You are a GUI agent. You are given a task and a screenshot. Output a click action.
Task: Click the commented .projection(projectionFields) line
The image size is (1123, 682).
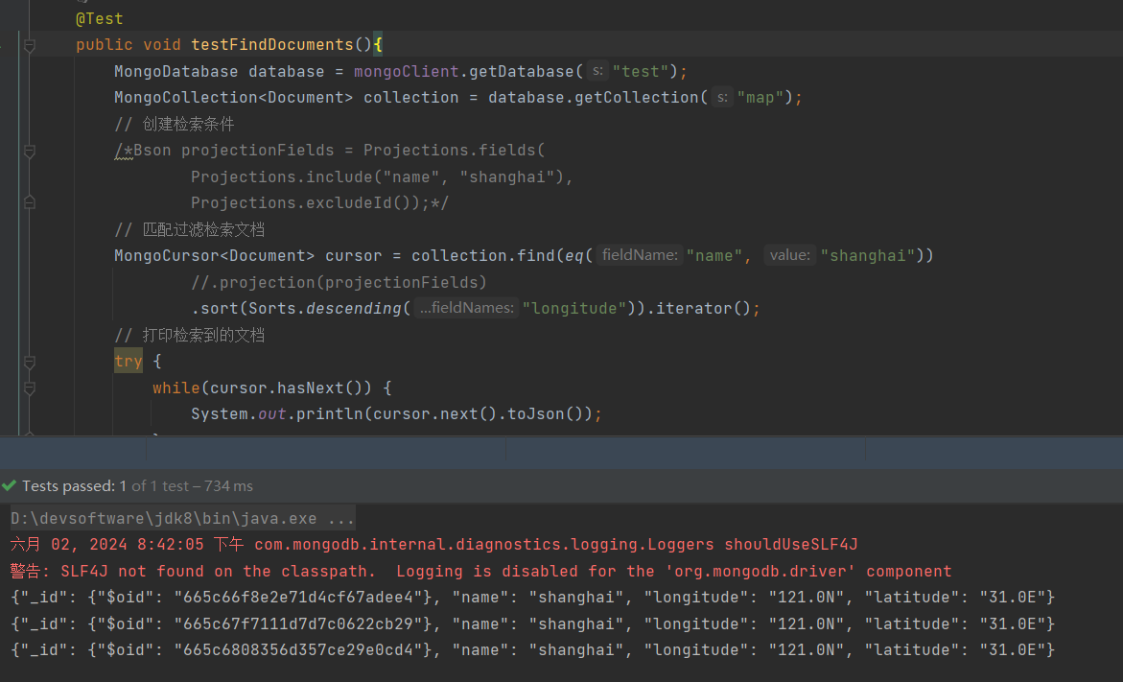tap(339, 282)
